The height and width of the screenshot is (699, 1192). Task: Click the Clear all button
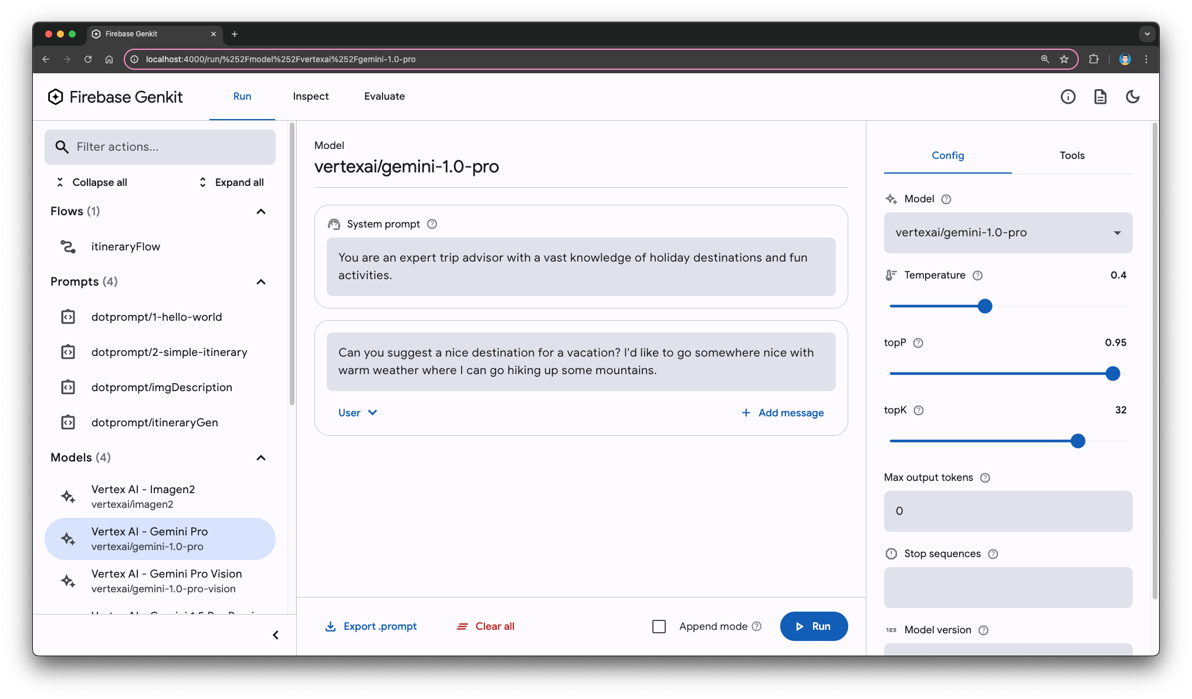pos(486,626)
